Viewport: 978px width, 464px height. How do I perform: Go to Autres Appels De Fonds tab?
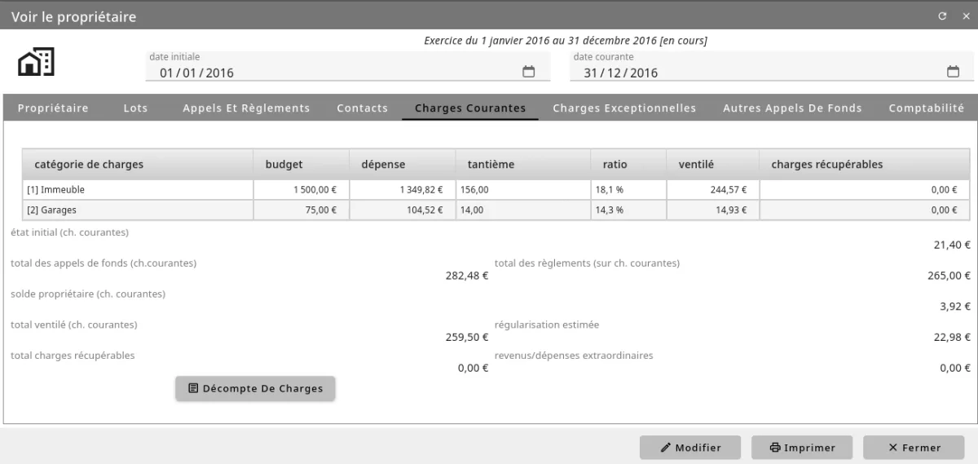(792, 108)
